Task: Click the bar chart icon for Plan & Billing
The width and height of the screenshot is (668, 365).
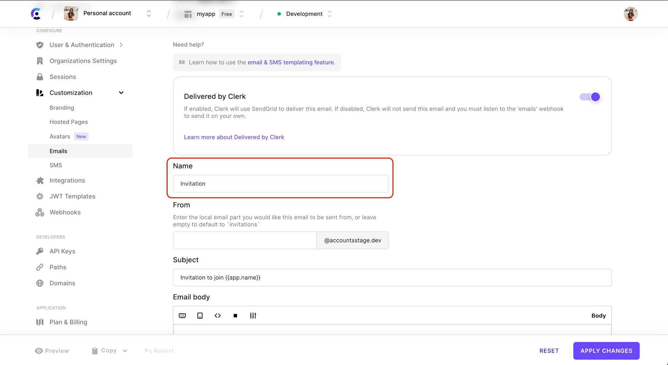Action: coord(40,322)
